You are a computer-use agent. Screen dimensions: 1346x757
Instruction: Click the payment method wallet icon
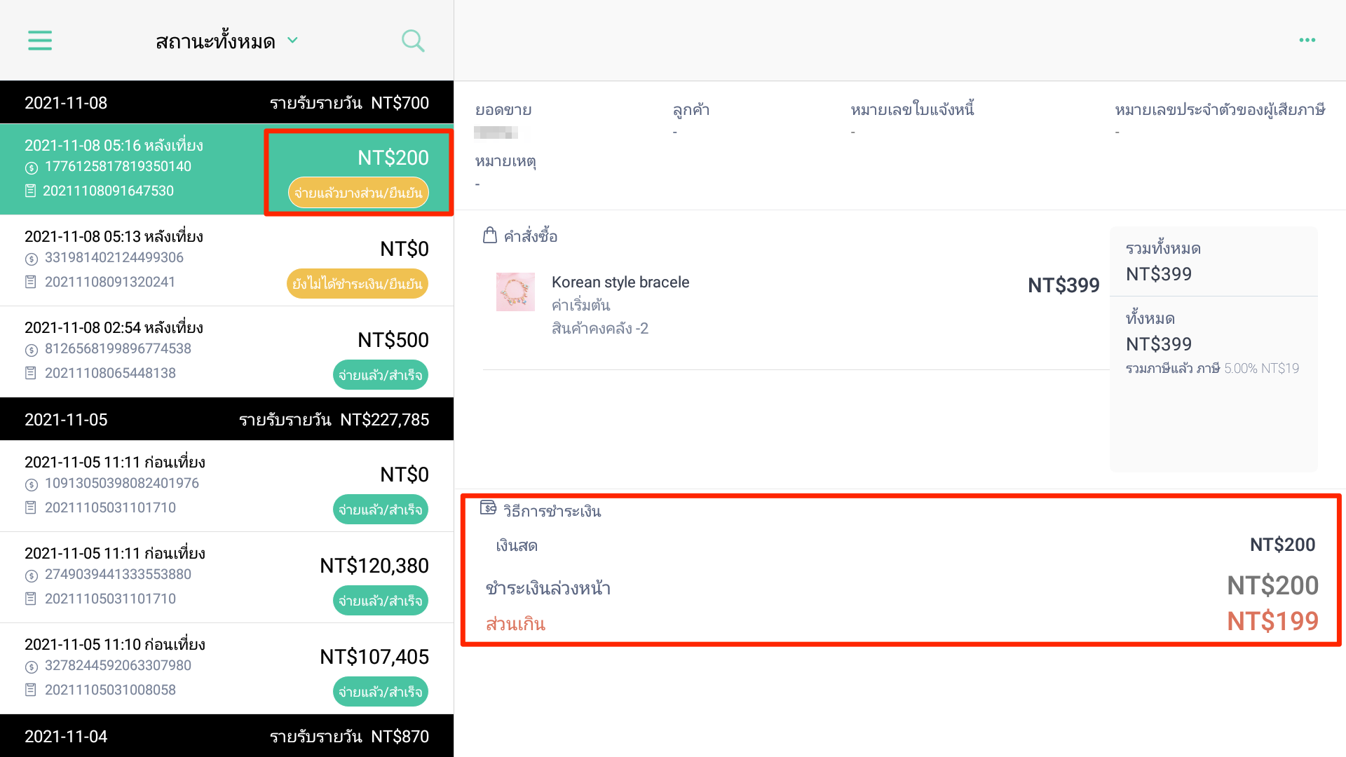pyautogui.click(x=489, y=508)
